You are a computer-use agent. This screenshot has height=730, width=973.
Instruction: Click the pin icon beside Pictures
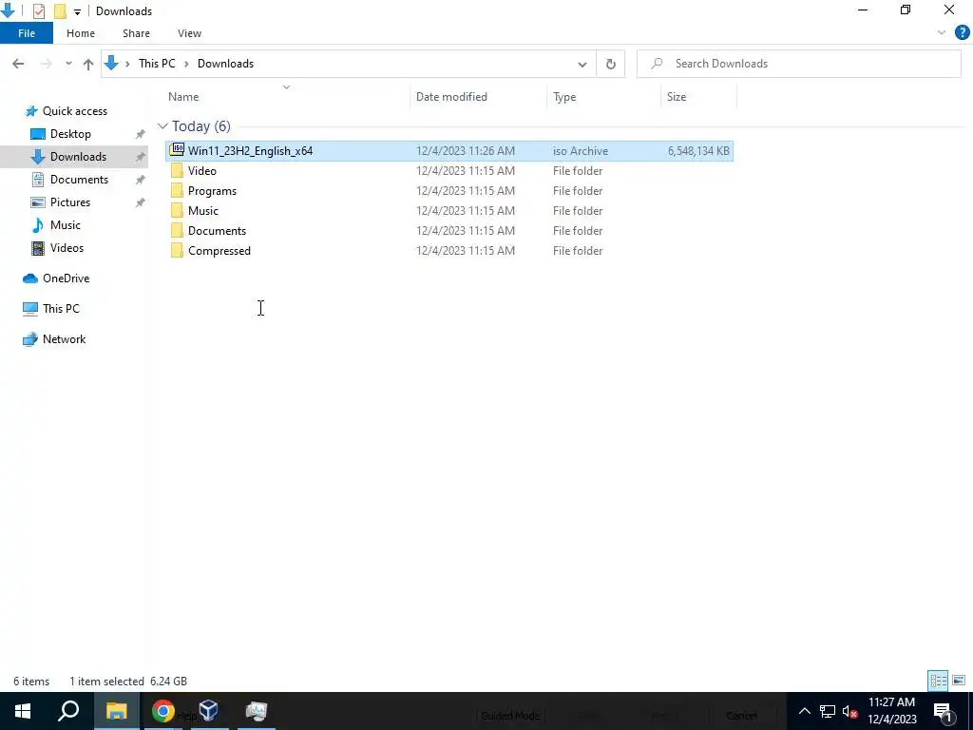click(x=141, y=202)
